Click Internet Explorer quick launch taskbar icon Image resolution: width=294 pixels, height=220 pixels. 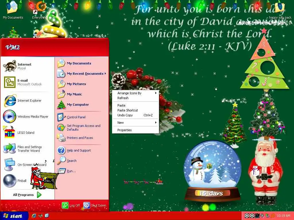[x=34, y=216]
